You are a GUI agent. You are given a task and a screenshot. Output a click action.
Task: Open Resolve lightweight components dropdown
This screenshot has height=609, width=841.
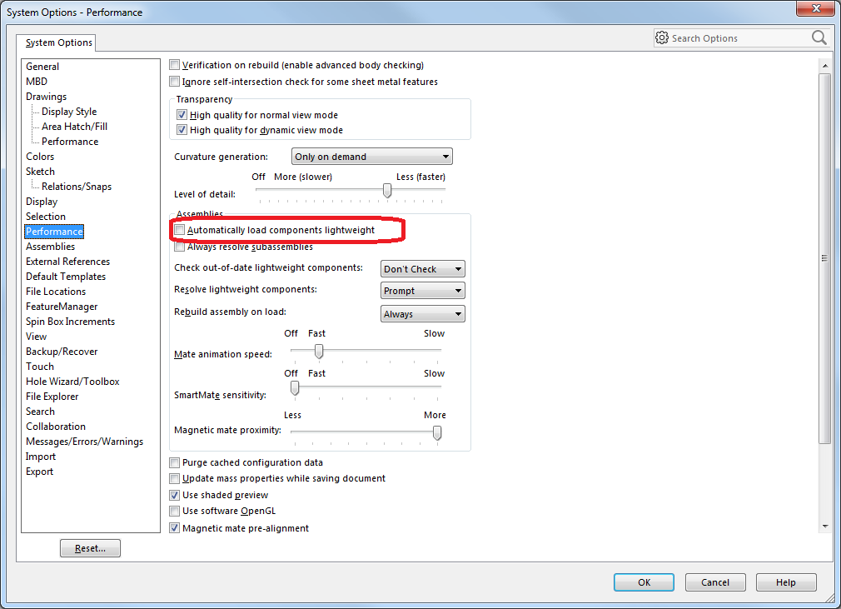tap(422, 291)
